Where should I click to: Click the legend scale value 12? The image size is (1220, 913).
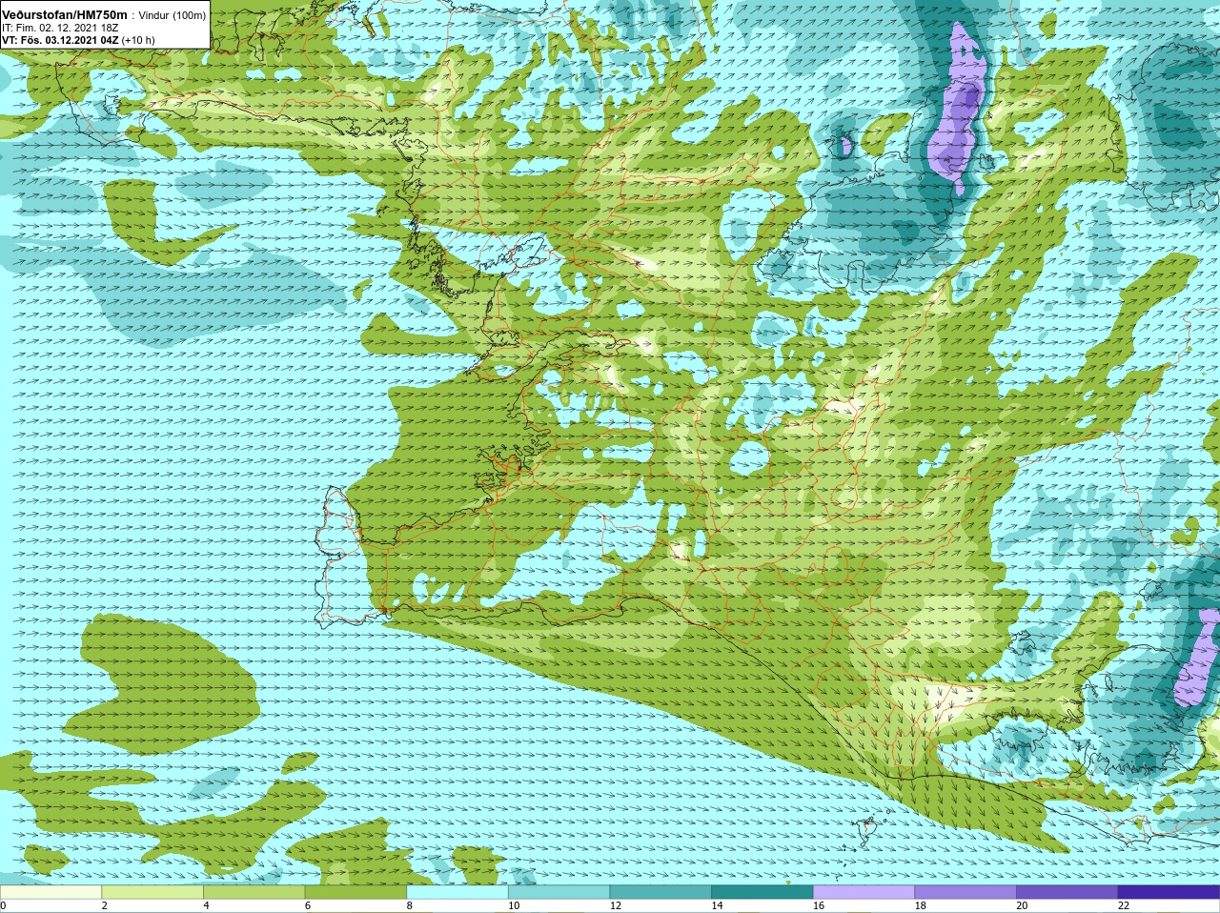(616, 905)
